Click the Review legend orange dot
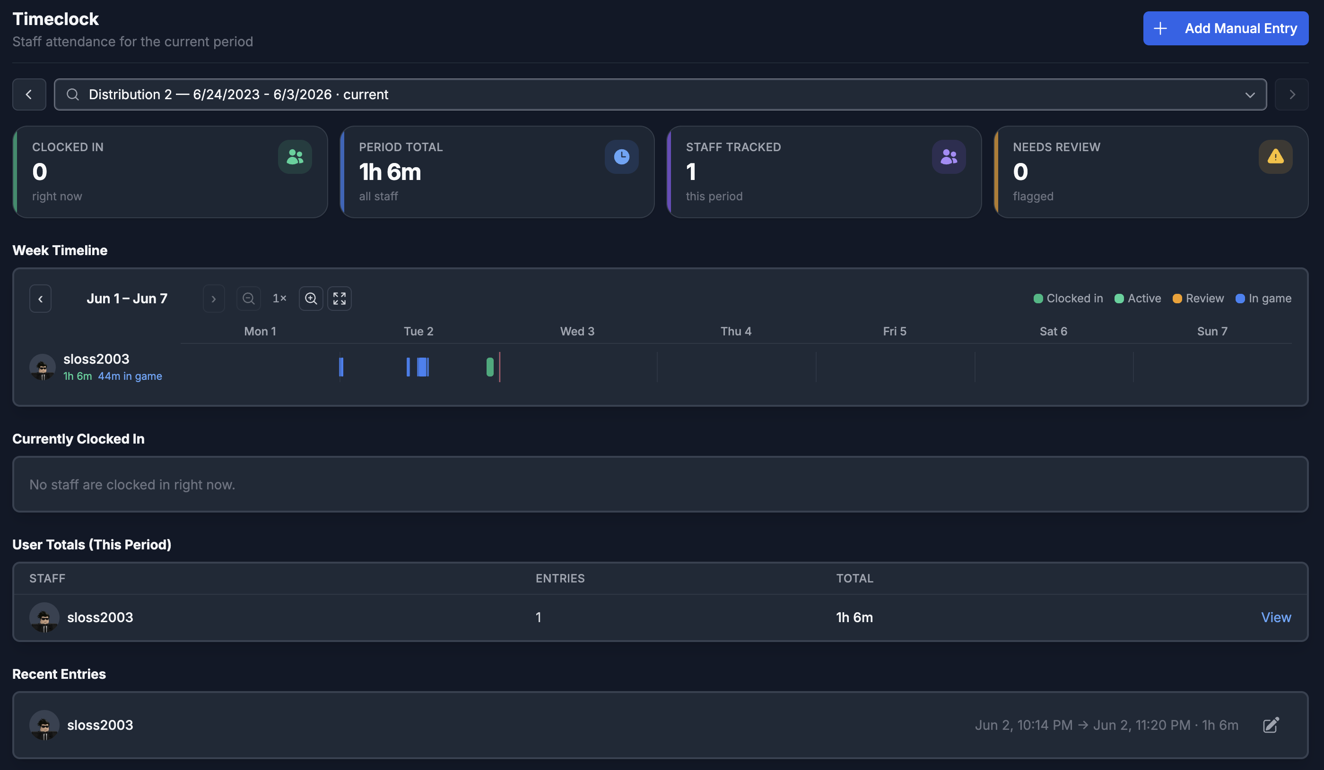Screen dimensions: 1324x770 (1177, 299)
